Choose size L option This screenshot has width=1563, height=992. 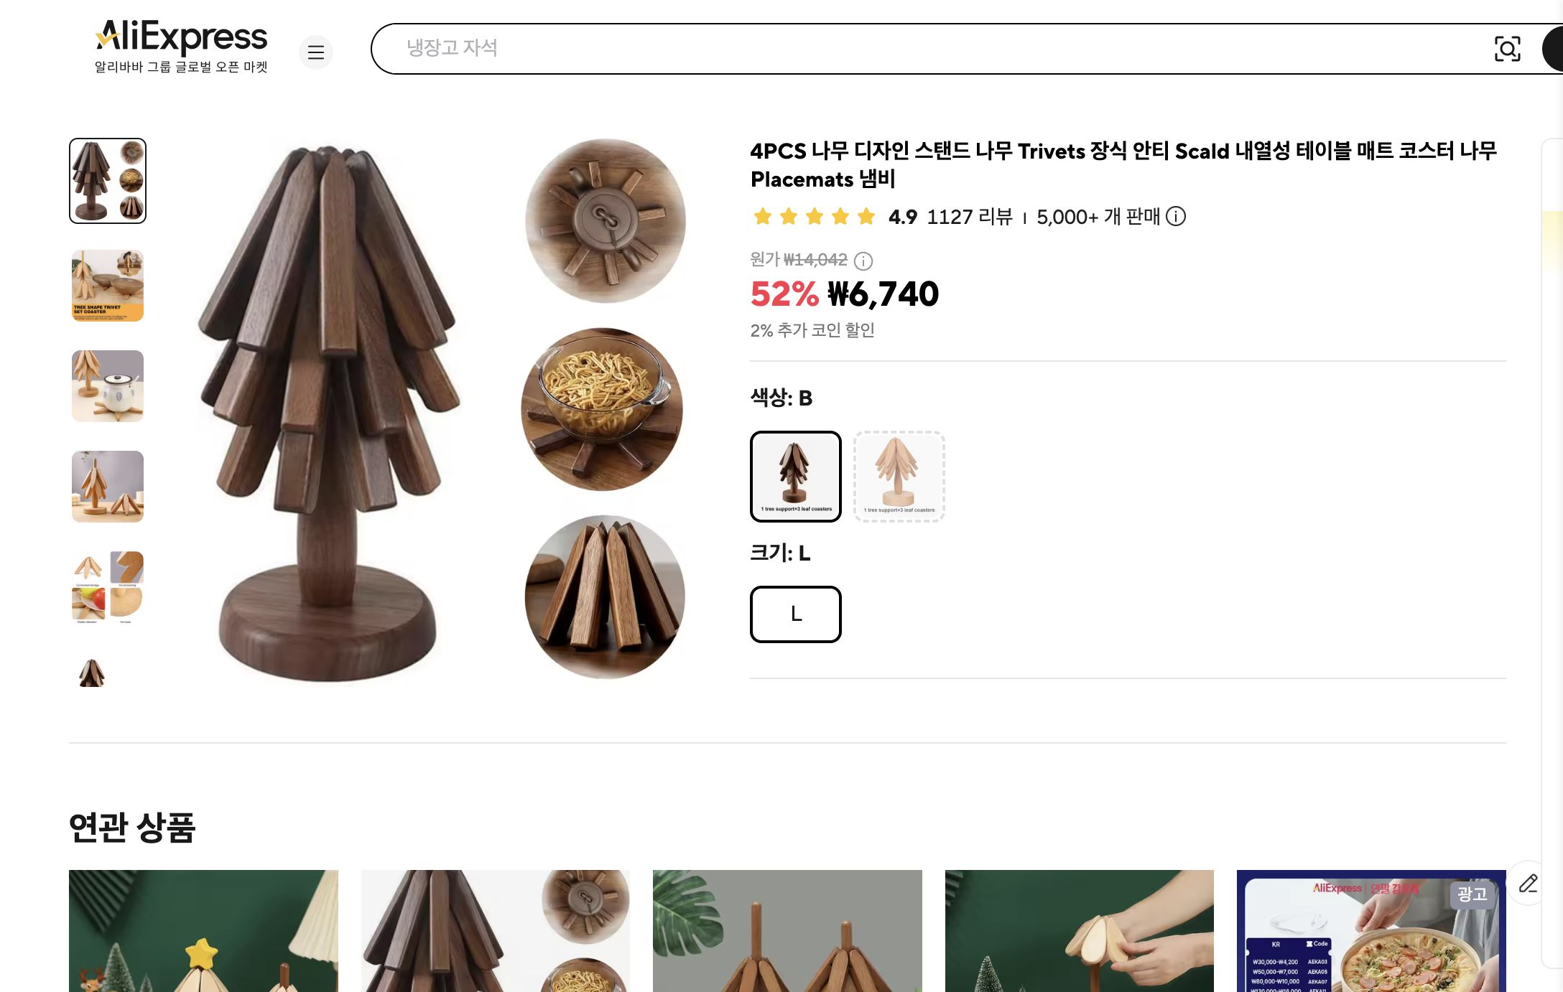[796, 614]
